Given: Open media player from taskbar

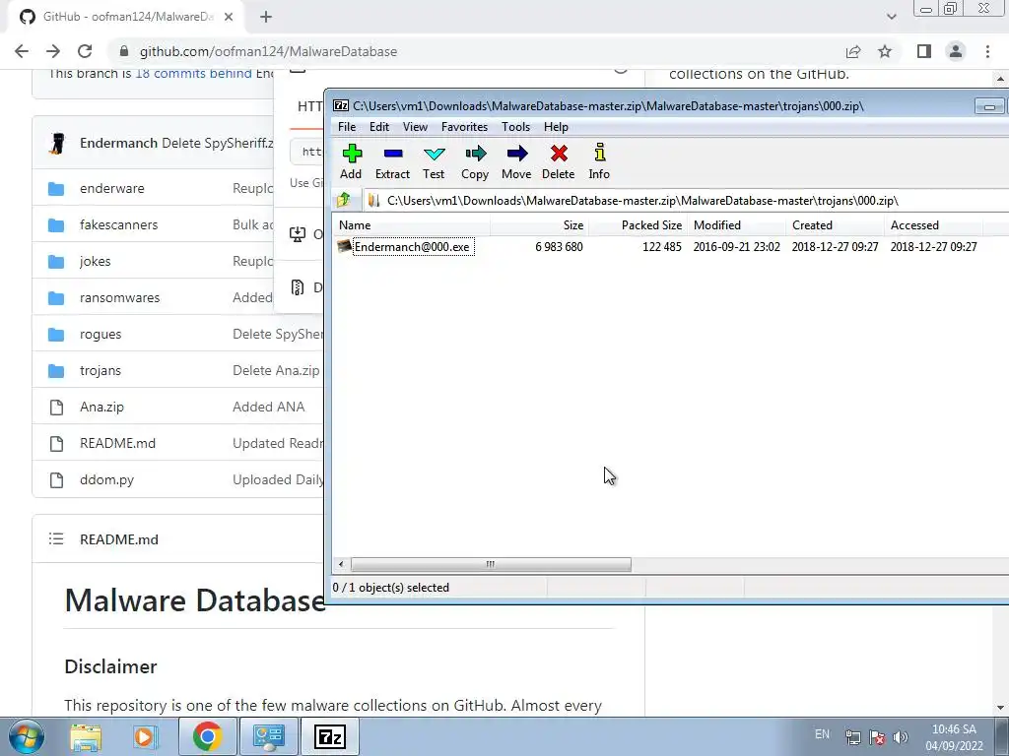Looking at the screenshot, I should [145, 736].
